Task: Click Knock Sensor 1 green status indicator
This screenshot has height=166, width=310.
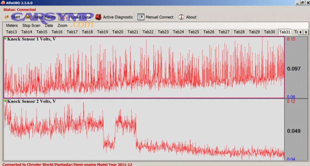Action: [x=6, y=39]
